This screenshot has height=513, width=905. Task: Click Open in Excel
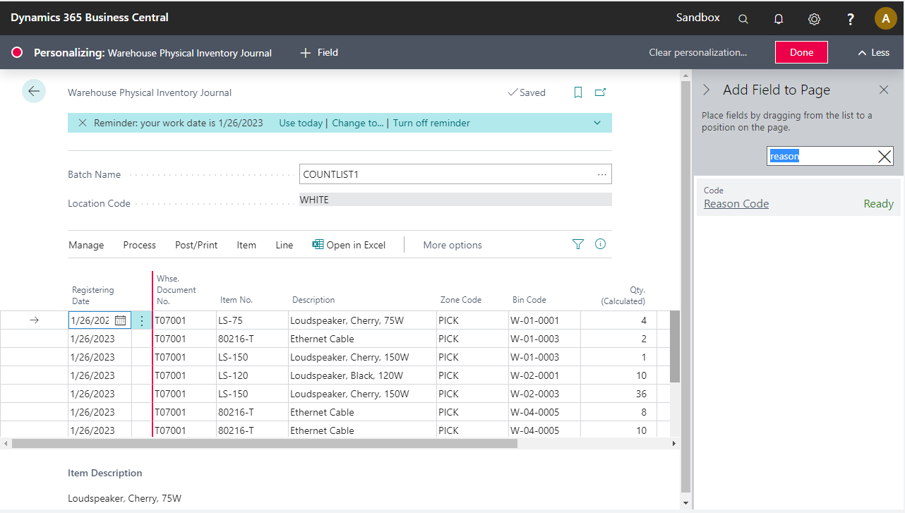click(349, 245)
